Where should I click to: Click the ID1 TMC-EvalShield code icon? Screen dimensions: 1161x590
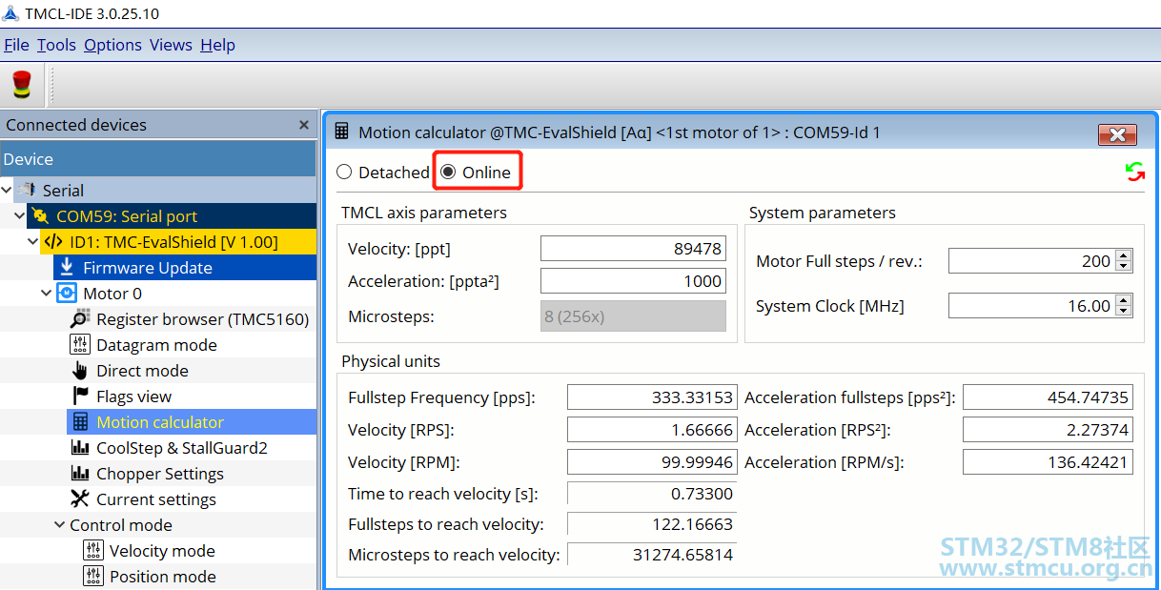tap(53, 242)
